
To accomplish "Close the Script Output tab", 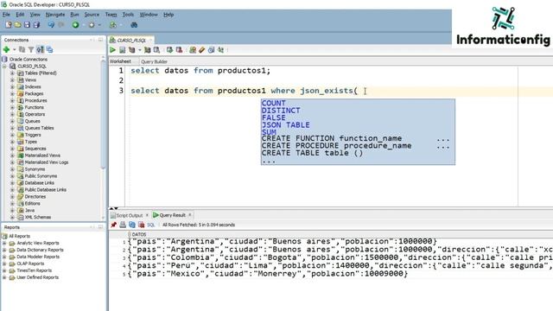I will (x=147, y=215).
